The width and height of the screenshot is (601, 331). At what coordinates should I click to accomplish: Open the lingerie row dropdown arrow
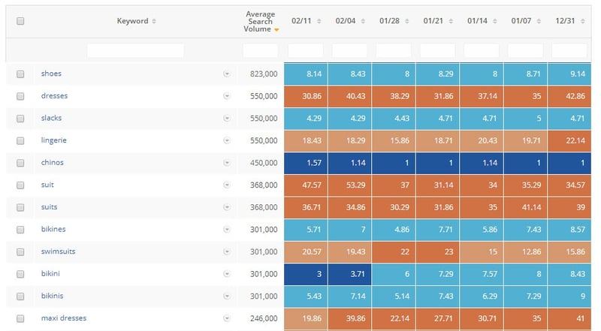click(227, 140)
